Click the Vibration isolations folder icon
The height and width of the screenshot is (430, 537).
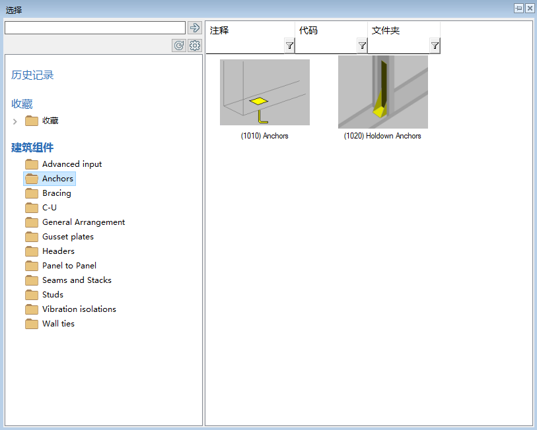pos(32,309)
